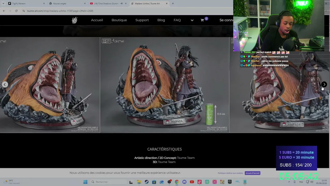This screenshot has width=330, height=186.
Task: Go to the Boutique page
Action: click(119, 20)
